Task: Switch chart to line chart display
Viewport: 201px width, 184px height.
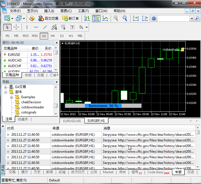Action: (x=105, y=18)
